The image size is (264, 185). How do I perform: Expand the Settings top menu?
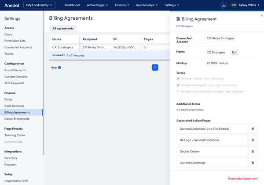172,5
